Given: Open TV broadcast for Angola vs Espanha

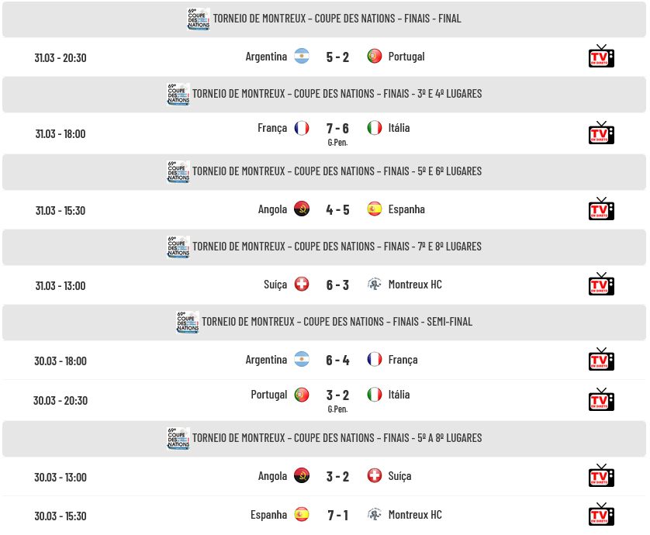Looking at the screenshot, I should (601, 209).
